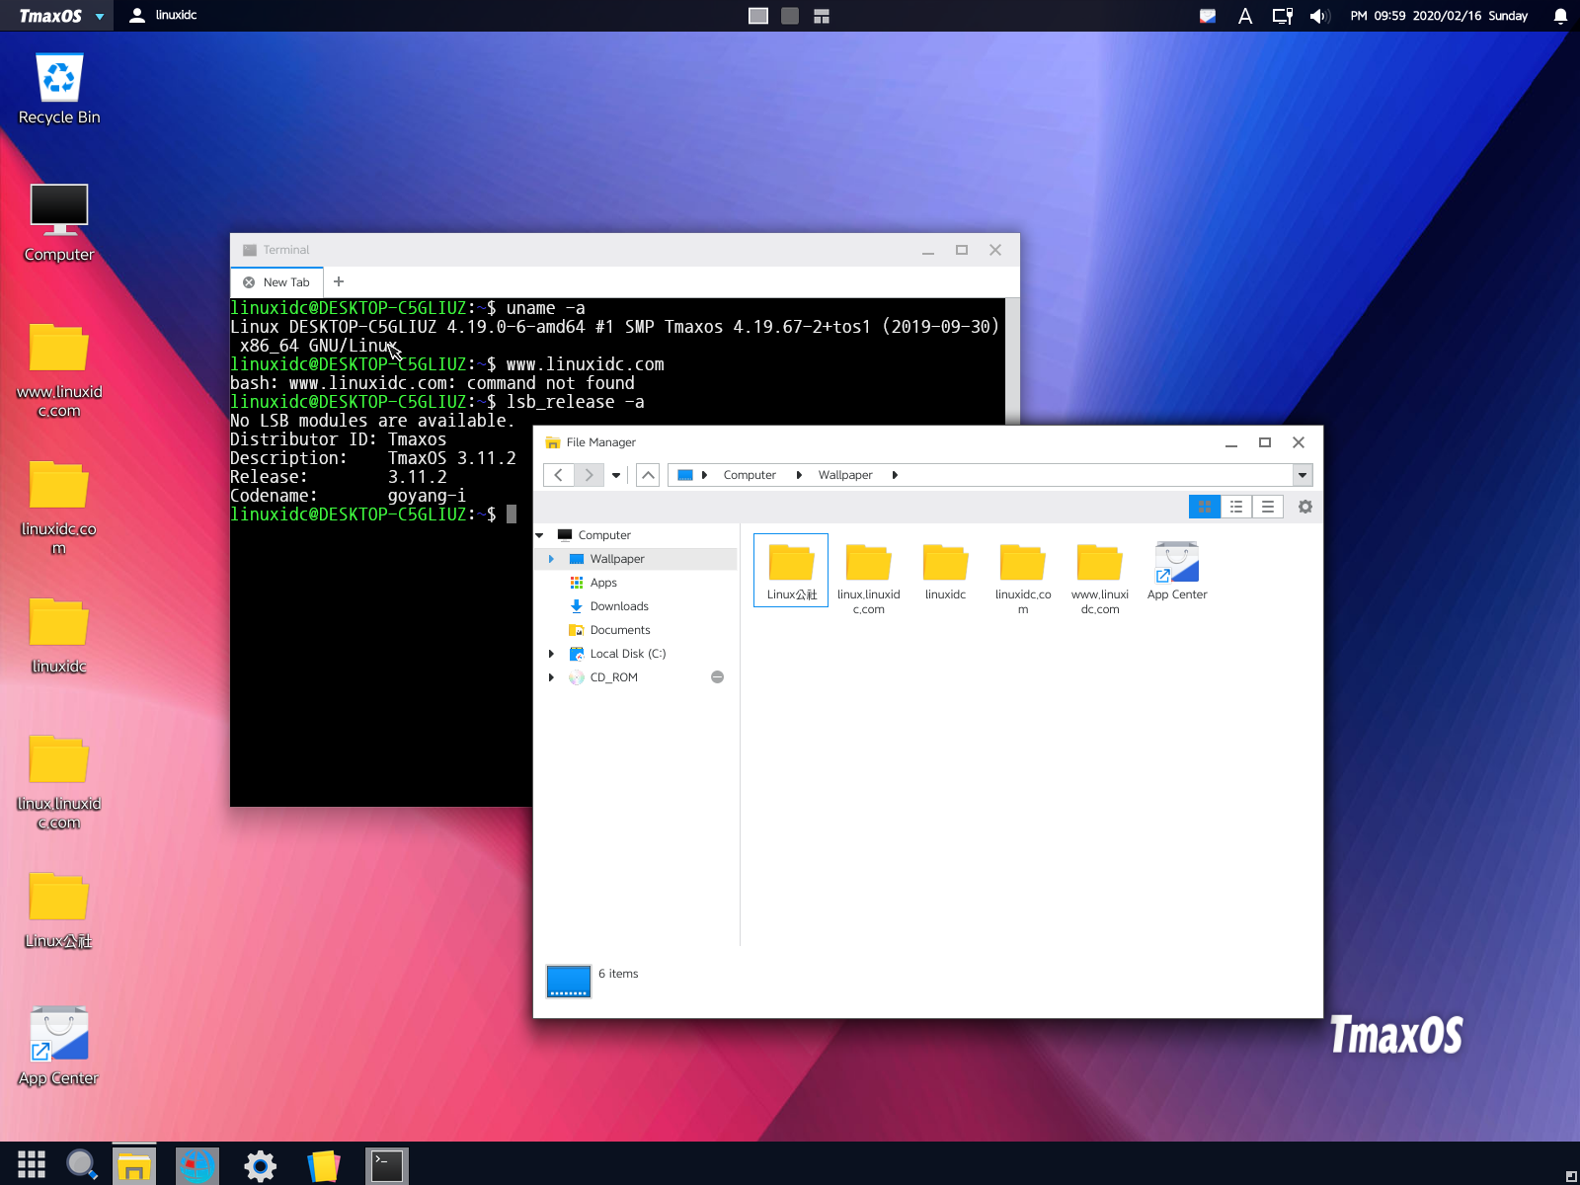Add a new terminal tab
The width and height of the screenshot is (1580, 1185).
(x=339, y=282)
